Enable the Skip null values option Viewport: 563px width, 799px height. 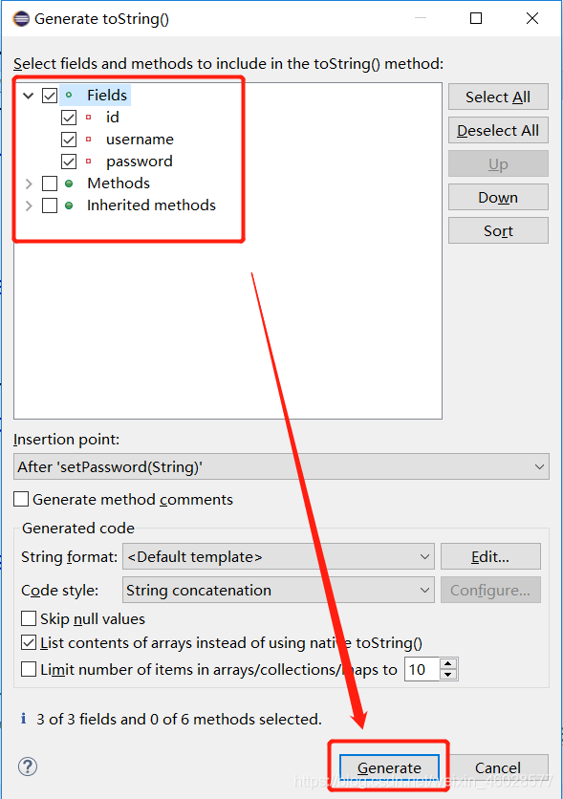27,618
